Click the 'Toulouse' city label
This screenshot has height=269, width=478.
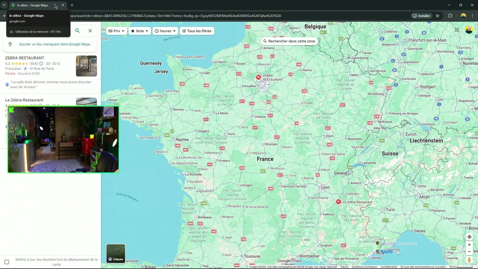(252, 256)
